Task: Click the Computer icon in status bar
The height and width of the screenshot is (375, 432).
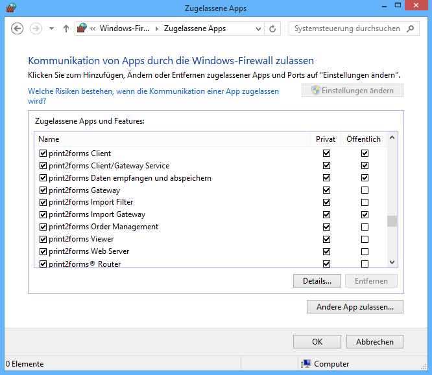Action: [306, 364]
